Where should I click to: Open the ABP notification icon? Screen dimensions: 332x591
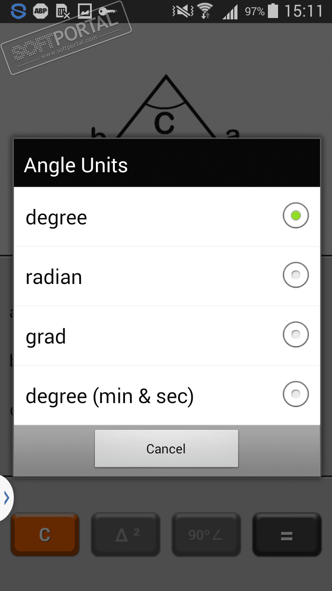coord(41,12)
